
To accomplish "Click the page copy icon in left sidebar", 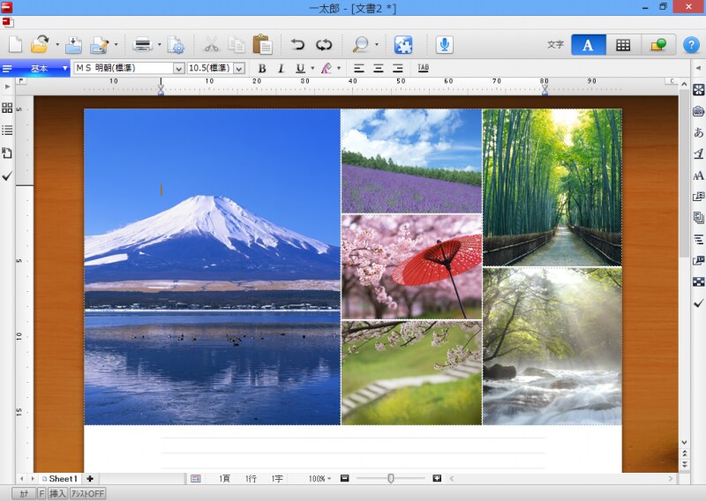I will [x=7, y=153].
